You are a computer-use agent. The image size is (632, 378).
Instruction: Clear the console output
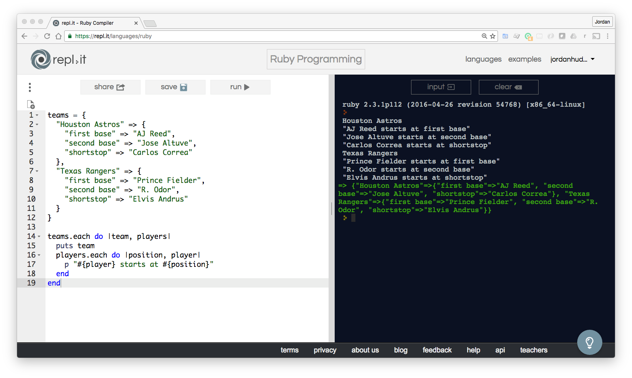click(508, 87)
